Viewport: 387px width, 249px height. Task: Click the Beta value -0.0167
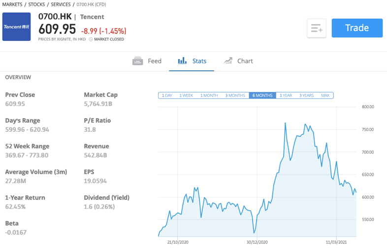point(16,232)
